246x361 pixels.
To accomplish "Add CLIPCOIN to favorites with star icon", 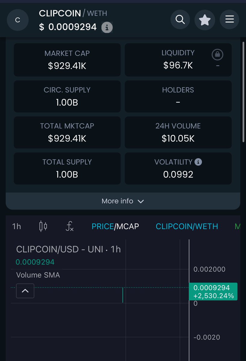I will point(205,20).
